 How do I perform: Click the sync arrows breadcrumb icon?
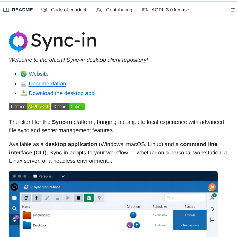click(26, 187)
